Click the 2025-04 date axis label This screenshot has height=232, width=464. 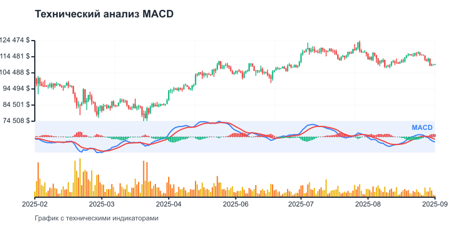pyautogui.click(x=169, y=204)
